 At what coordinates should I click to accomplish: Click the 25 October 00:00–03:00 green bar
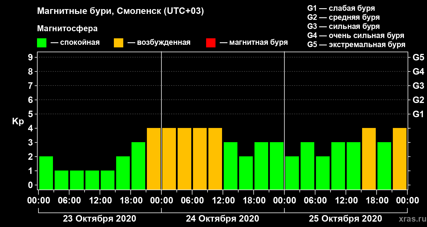tap(292, 173)
